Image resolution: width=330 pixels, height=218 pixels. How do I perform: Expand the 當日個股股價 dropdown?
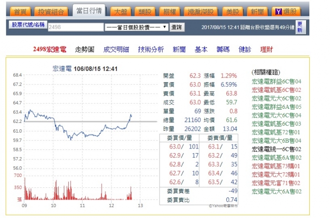(x=137, y=27)
